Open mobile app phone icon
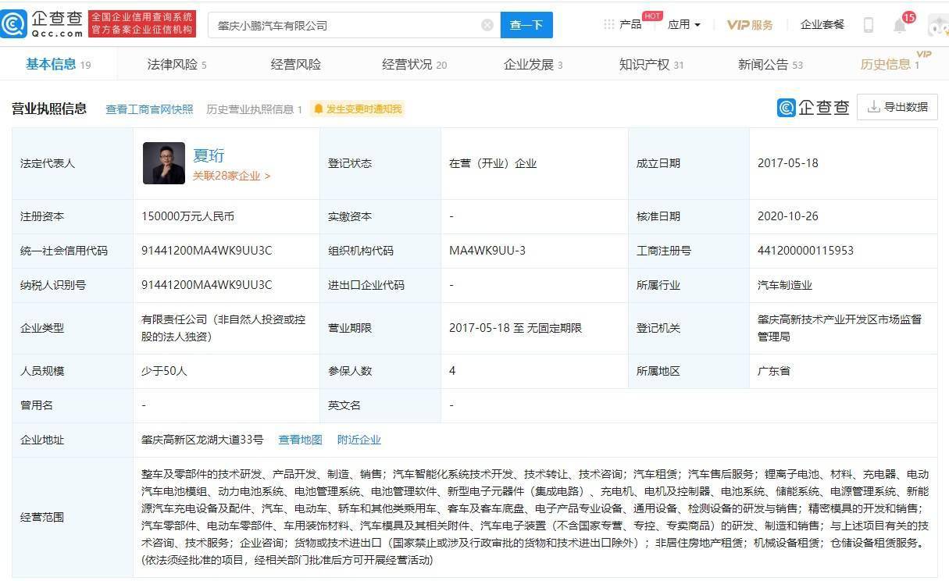This screenshot has width=949, height=581. coord(869,25)
